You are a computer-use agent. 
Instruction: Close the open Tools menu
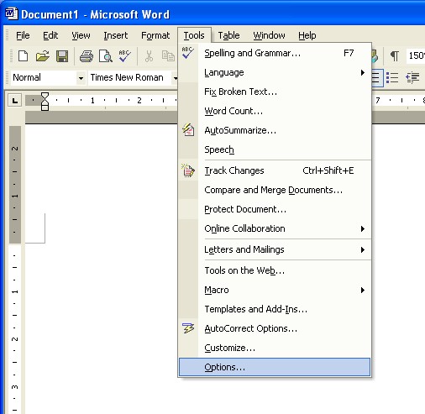(x=194, y=35)
